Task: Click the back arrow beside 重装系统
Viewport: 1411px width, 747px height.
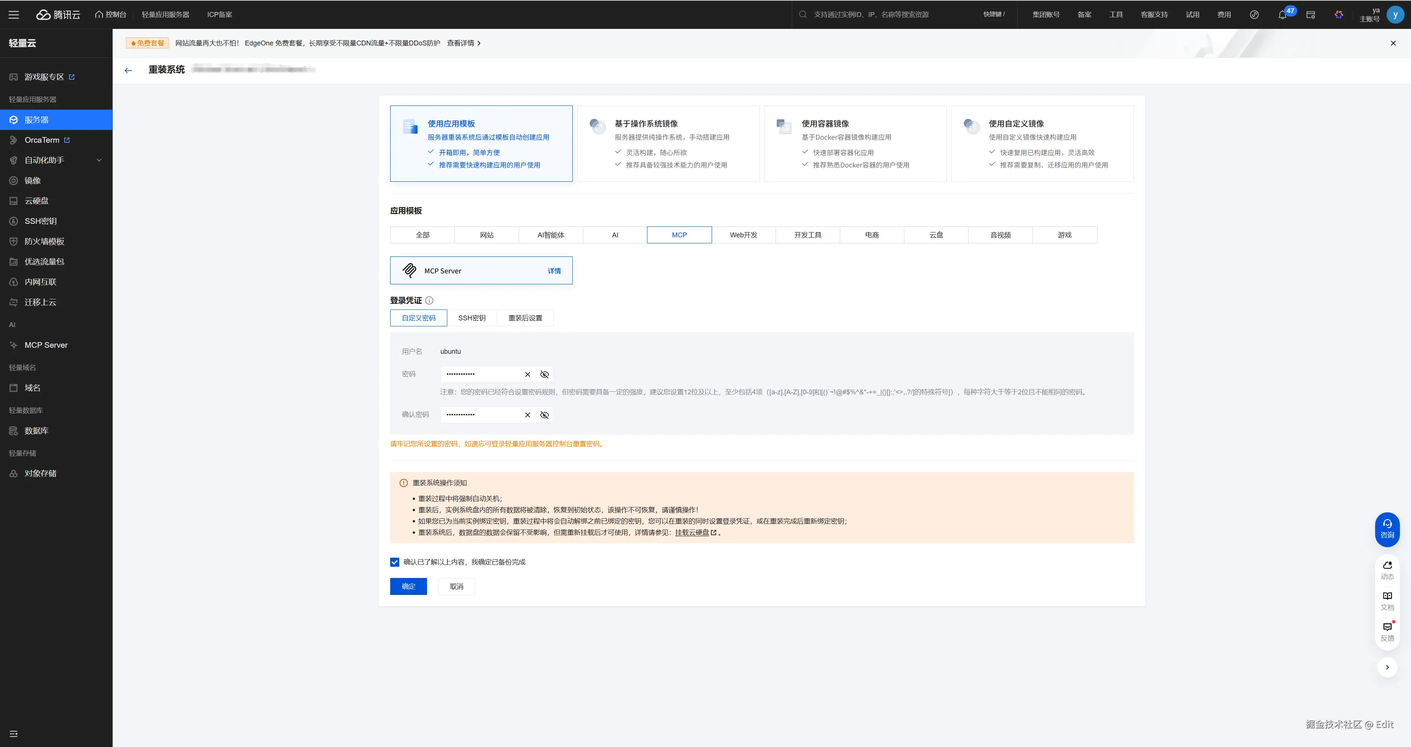Action: tap(128, 70)
